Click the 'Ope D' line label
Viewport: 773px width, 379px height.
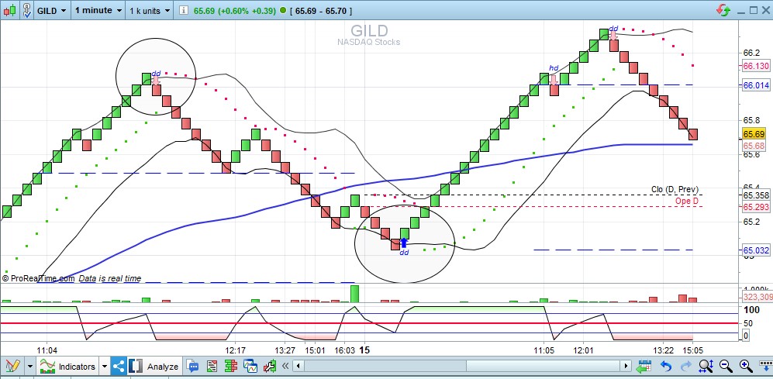tap(687, 201)
